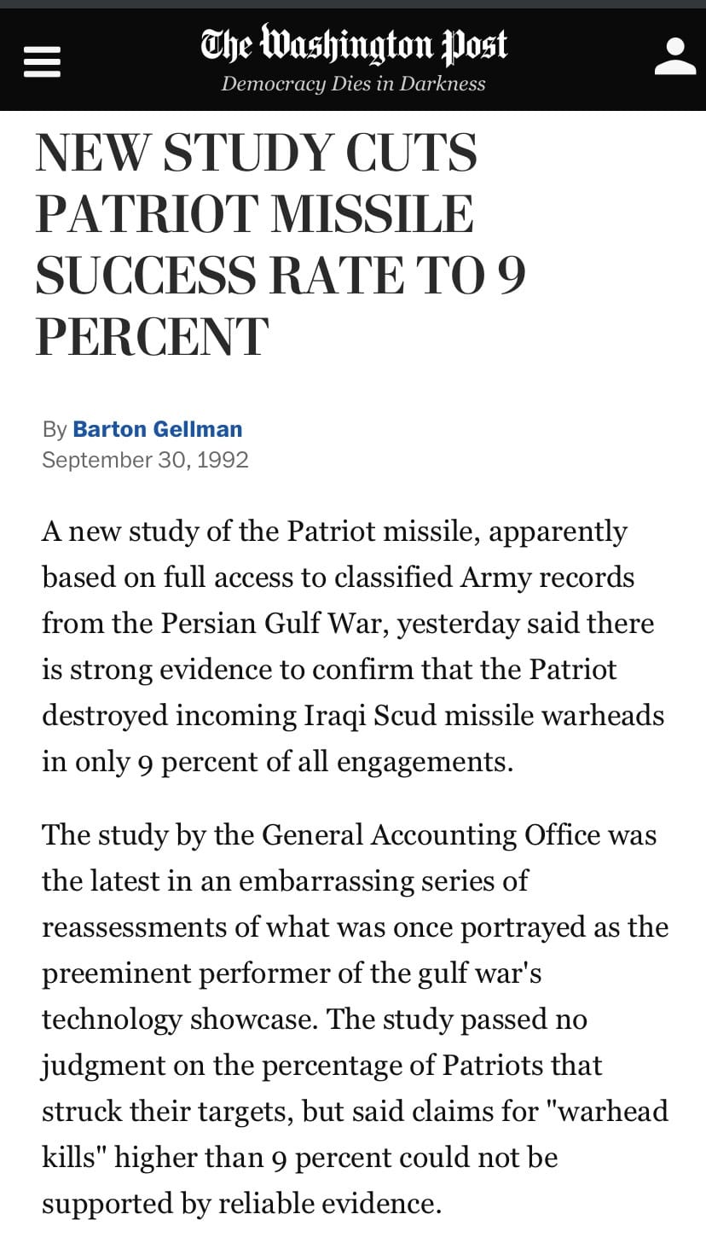Click the 'By' byline label
Image resolution: width=706 pixels, height=1249 pixels.
point(55,429)
